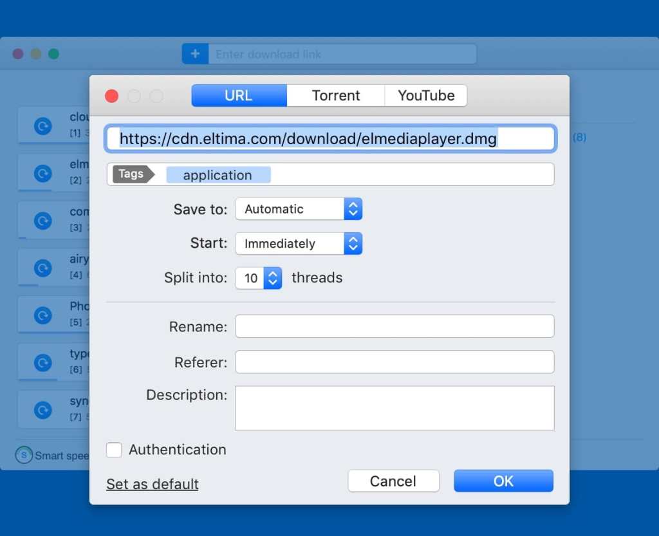Viewport: 659px width, 536px height.
Task: Click into the Rename field
Action: 394,326
